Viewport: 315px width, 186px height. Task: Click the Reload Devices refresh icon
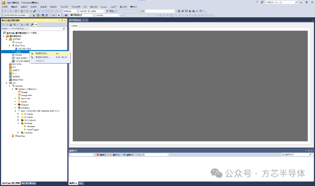tap(46, 15)
